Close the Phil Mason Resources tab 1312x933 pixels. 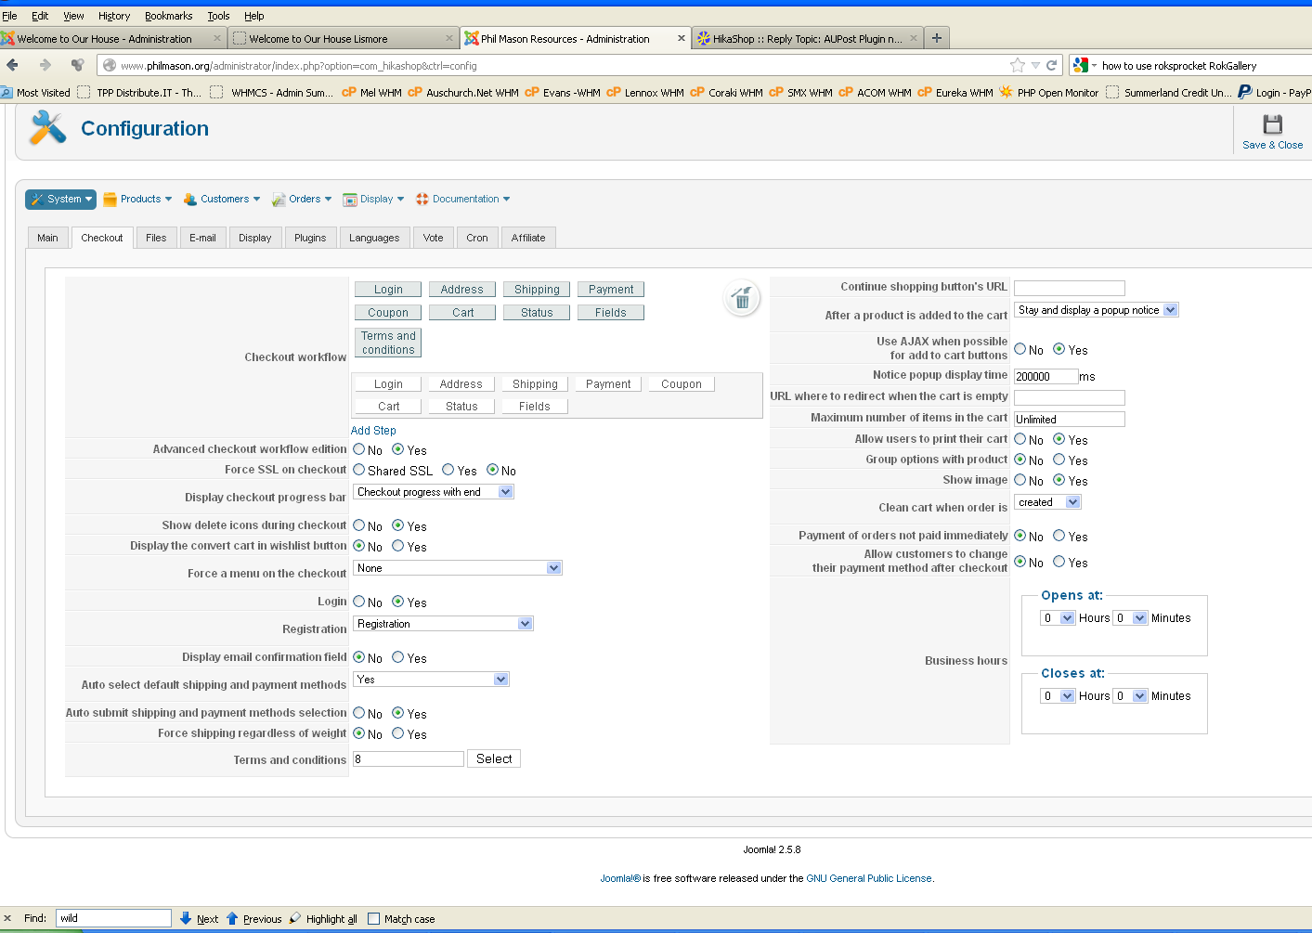(682, 38)
